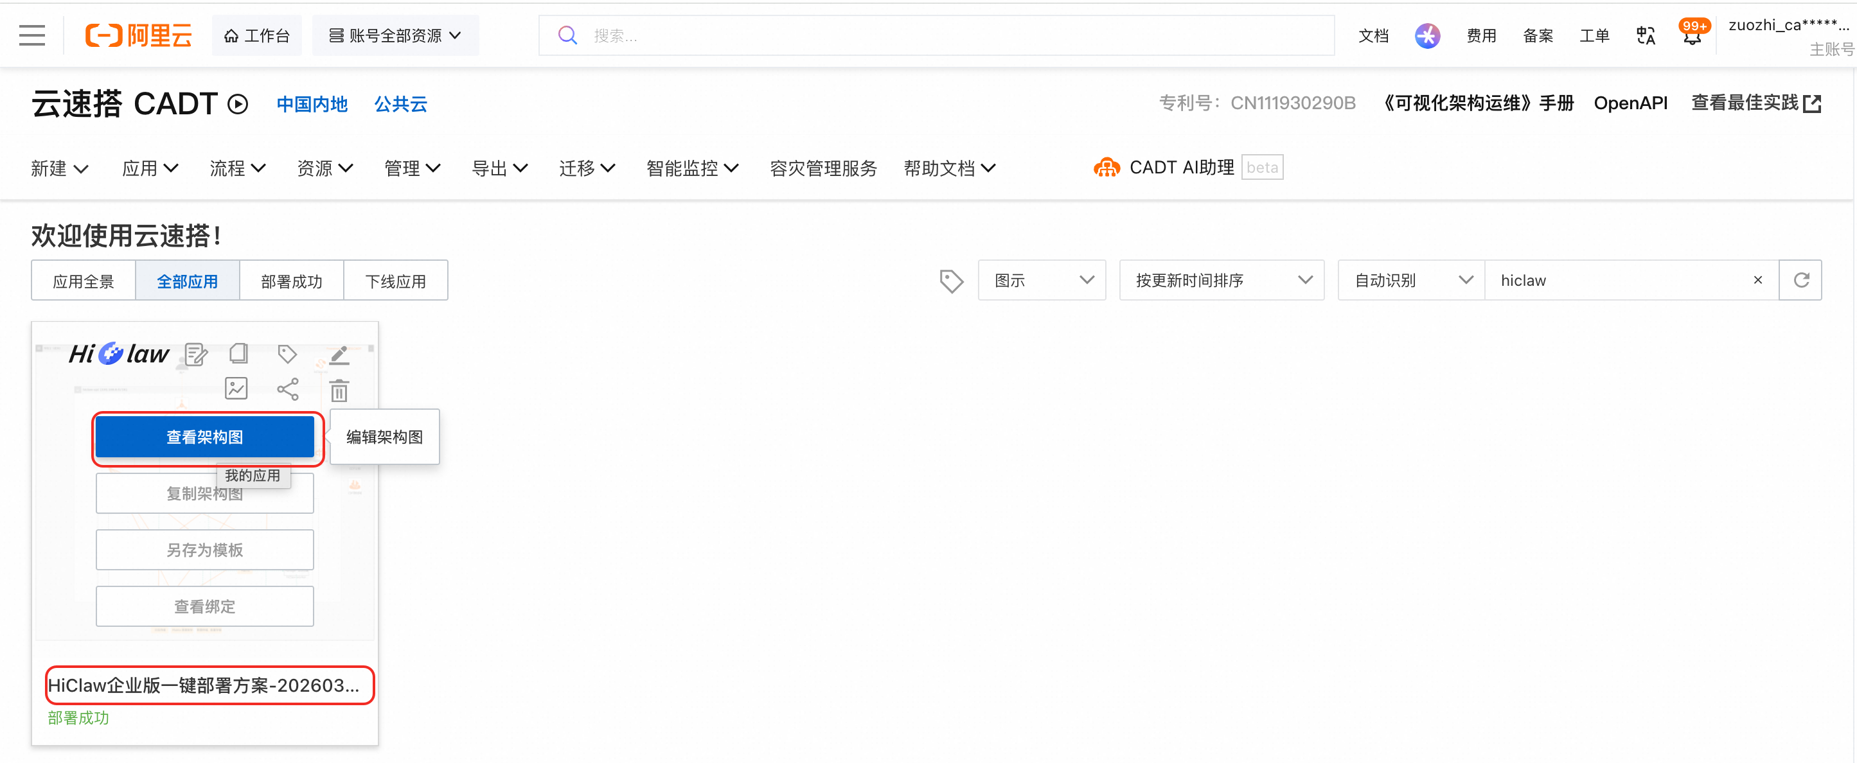Click the play icon next to 云速搭 CADT
Image resolution: width=1857 pixels, height=763 pixels.
(x=238, y=105)
